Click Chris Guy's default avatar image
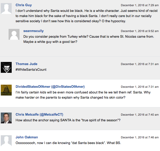The width and height of the screenshot is (160, 151). (x=6, y=9)
